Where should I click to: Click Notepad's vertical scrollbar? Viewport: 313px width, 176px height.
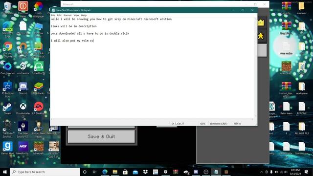click(255, 68)
